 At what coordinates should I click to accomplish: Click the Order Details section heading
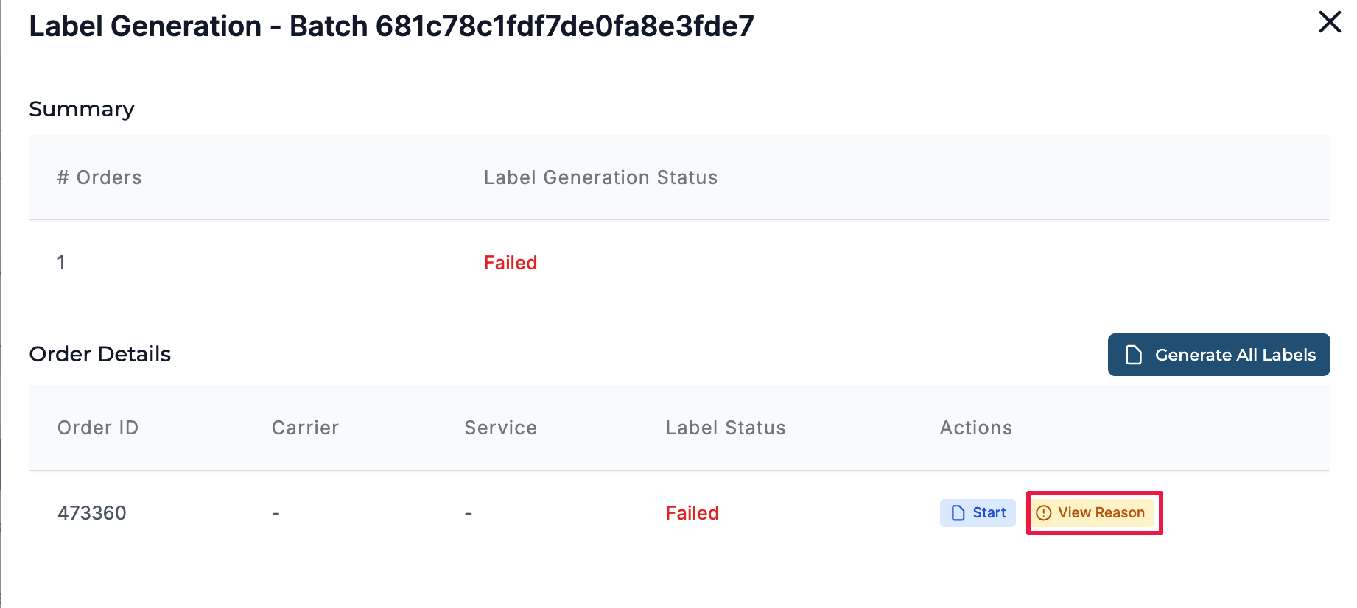(x=100, y=354)
